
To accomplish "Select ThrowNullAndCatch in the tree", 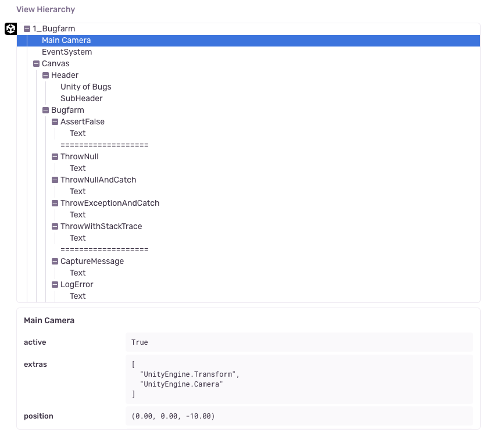I will [x=98, y=180].
